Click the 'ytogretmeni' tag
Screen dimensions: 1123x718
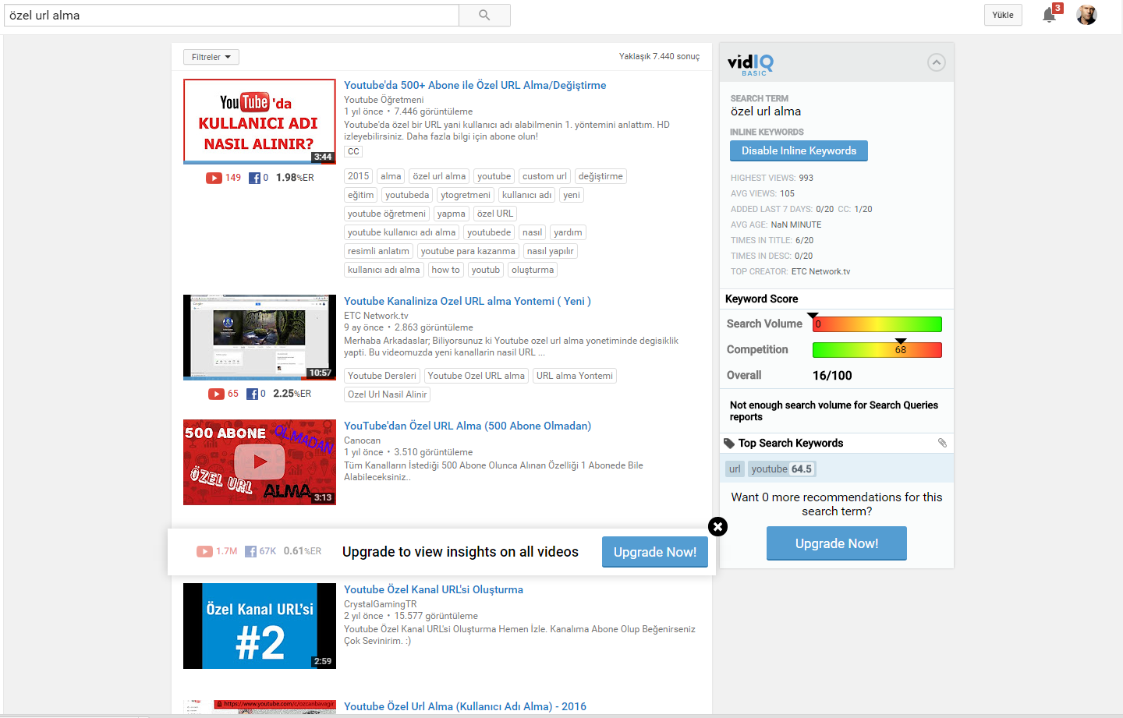466,195
